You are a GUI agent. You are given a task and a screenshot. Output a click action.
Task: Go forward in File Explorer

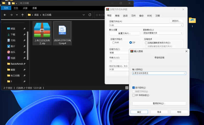click(x=11, y=15)
